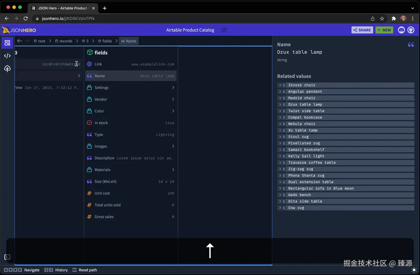Viewport: 420px width, 275px height.
Task: Click the object icon beside Settings
Action: tap(90, 88)
